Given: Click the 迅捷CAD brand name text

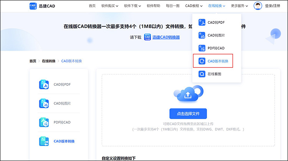Looking at the screenshot, I should coord(47,6).
